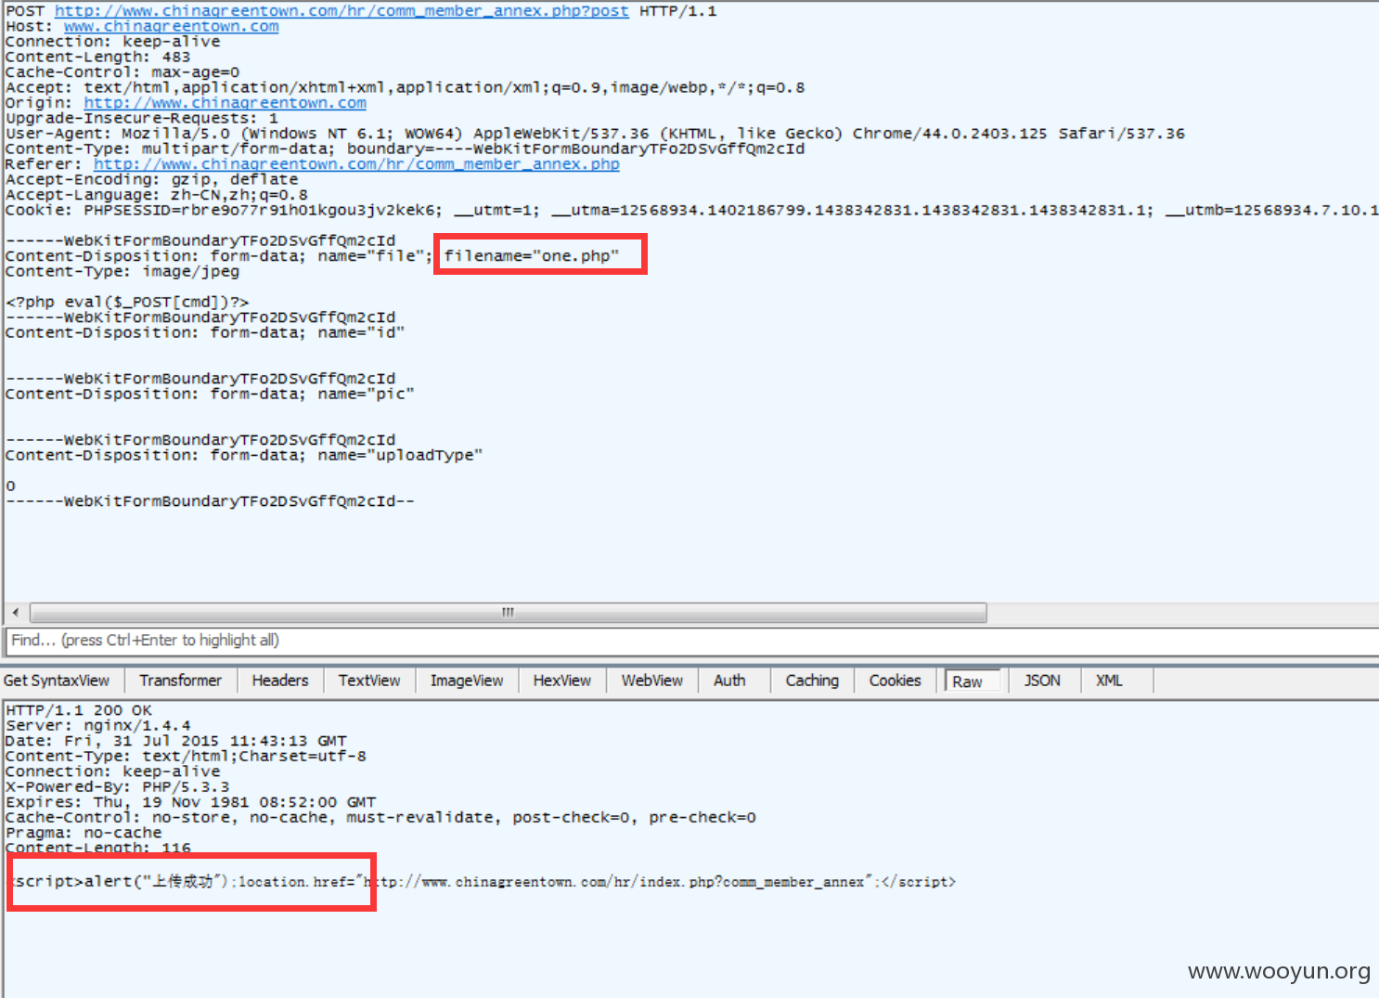Click the scroll-left arrow of request pane

coord(15,613)
